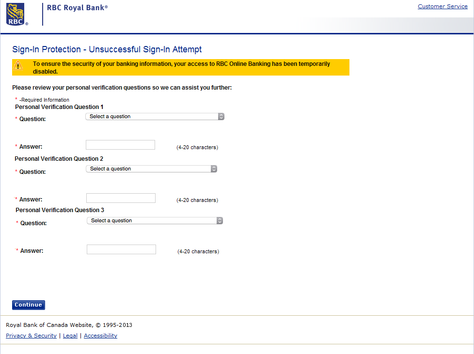Viewport: 474px width, 354px height.
Task: Visit the Privacy & Security page
Action: coord(31,336)
